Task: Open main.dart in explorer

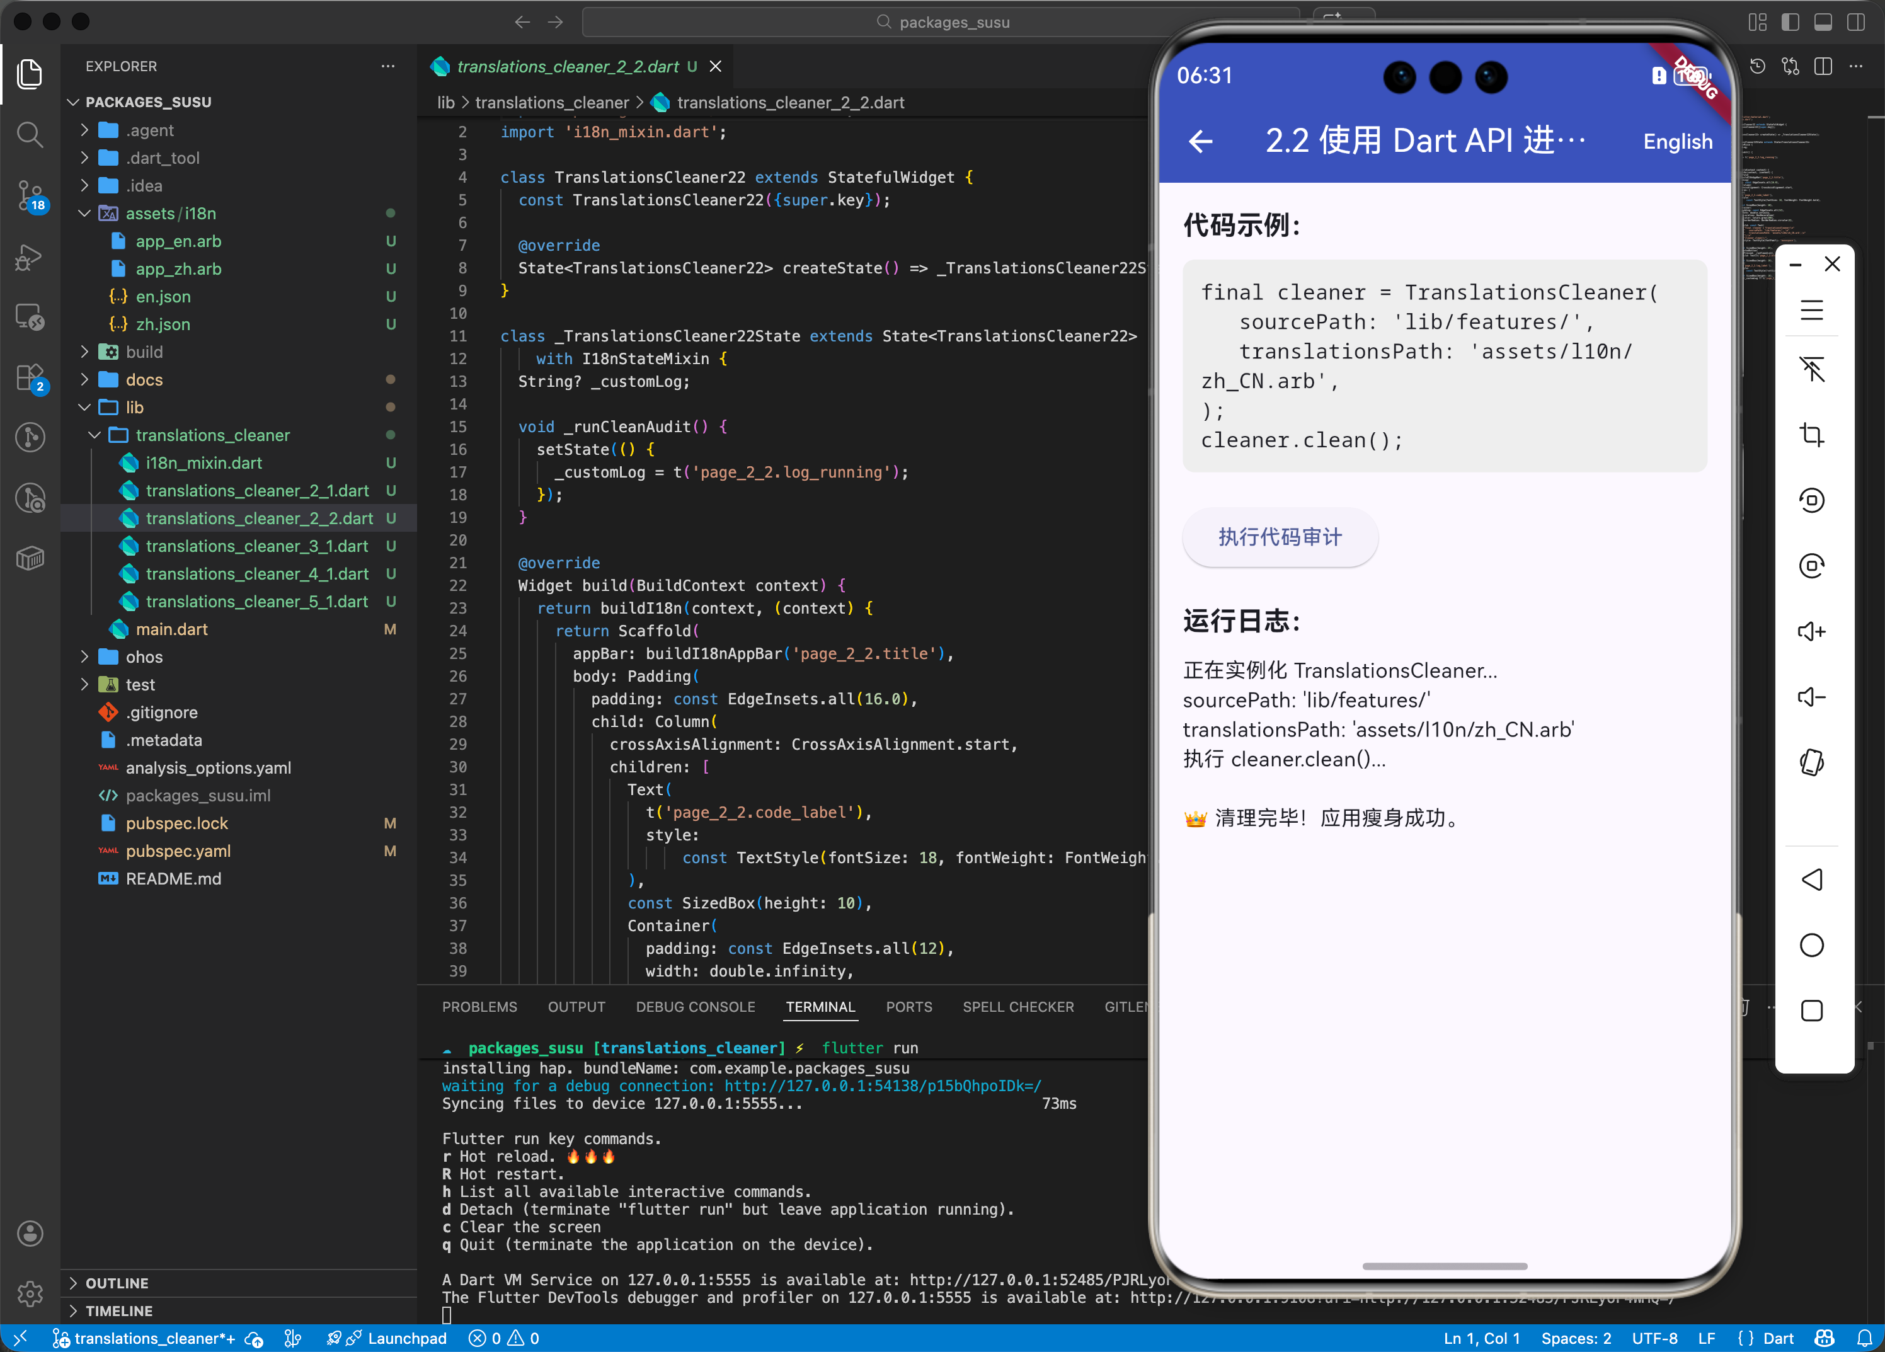Action: click(x=171, y=629)
